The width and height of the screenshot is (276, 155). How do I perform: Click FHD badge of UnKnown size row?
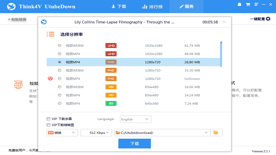[x=111, y=79]
